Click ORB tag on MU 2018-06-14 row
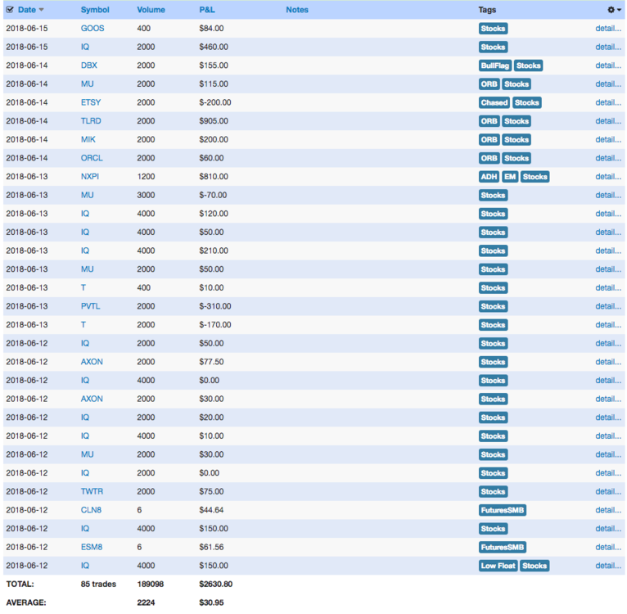Viewport: 627px width, 614px height. (x=489, y=84)
